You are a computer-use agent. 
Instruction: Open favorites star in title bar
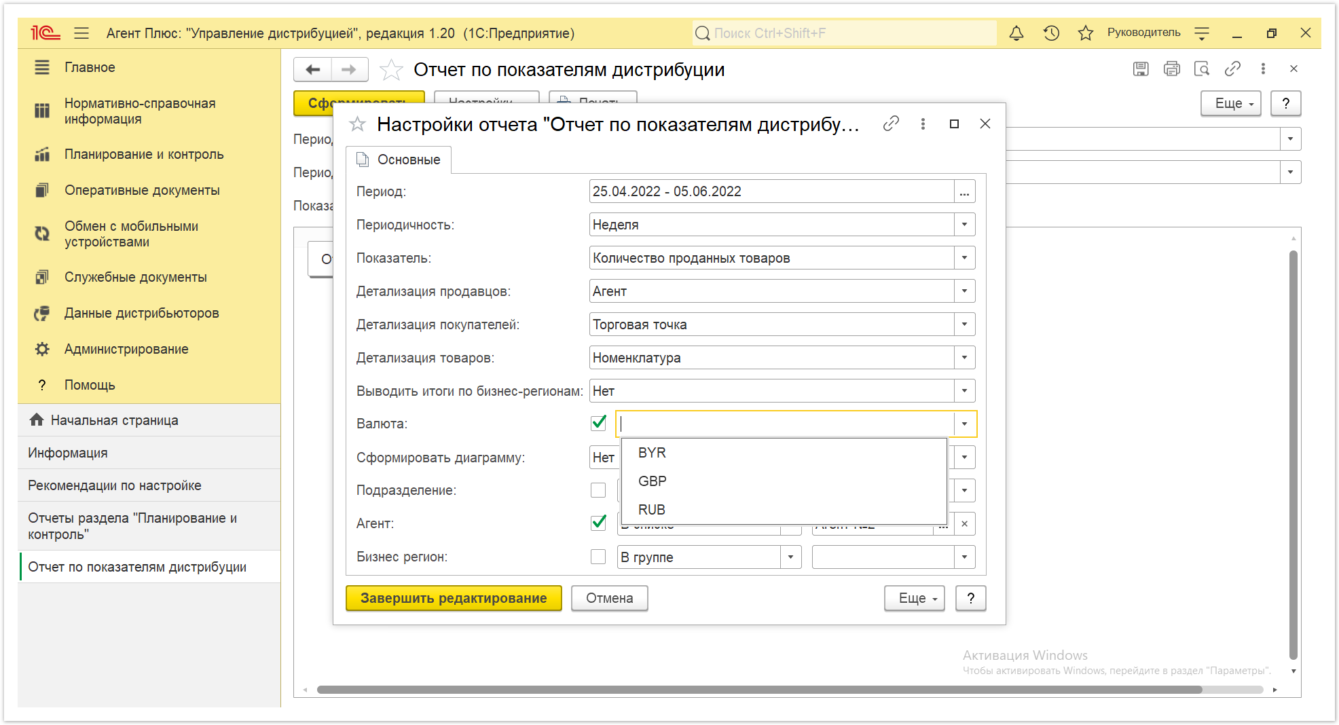tap(1085, 33)
